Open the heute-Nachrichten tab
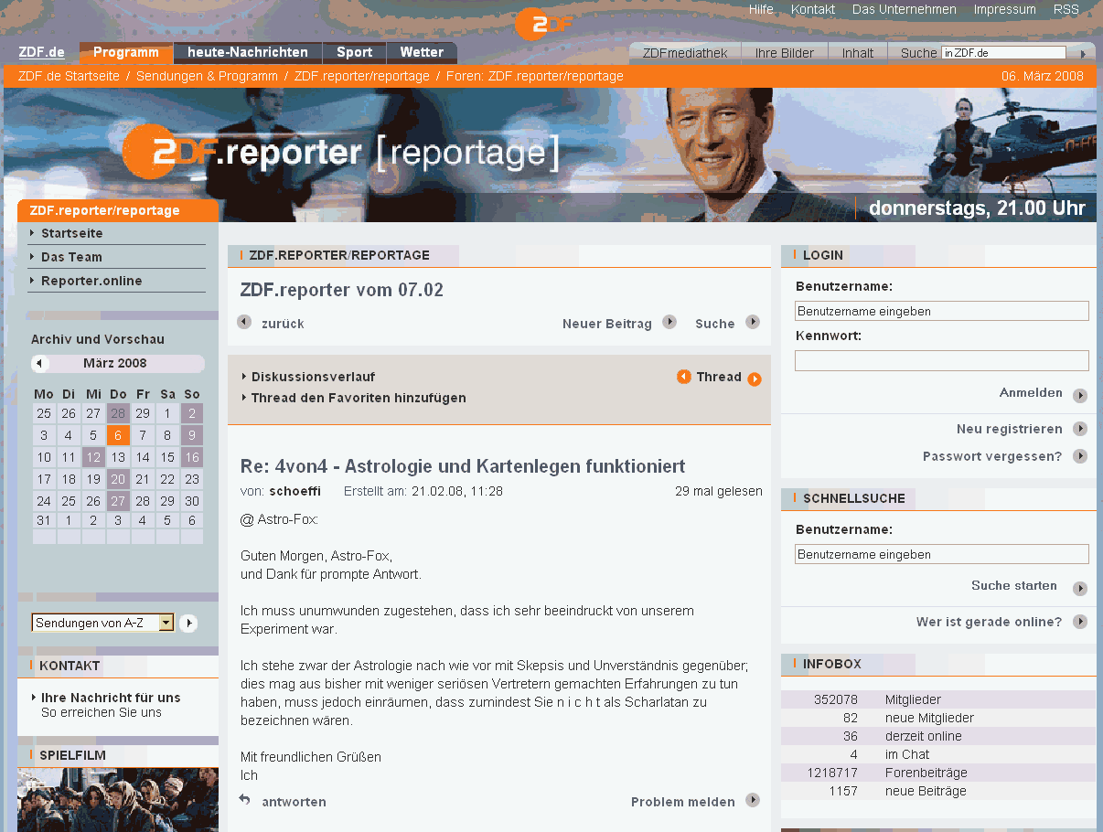1103x832 pixels. [x=248, y=53]
